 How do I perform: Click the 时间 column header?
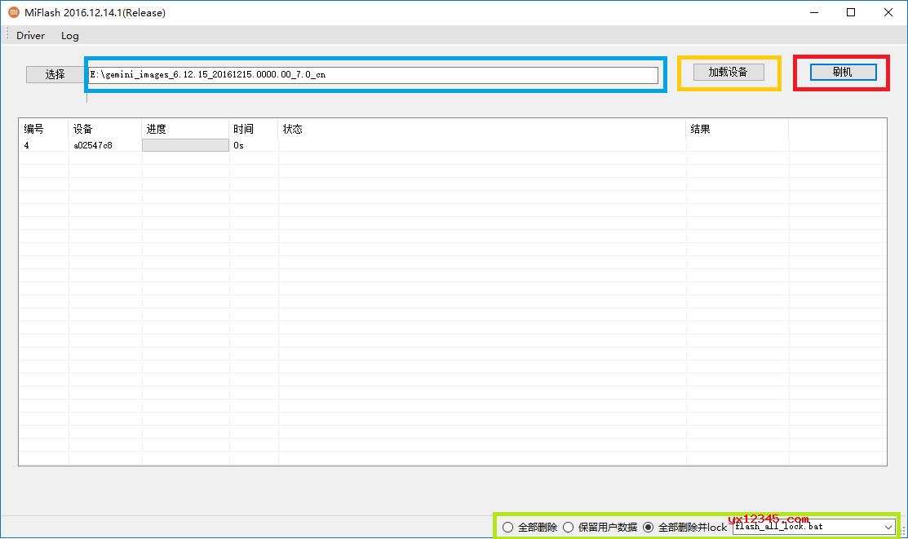(254, 129)
